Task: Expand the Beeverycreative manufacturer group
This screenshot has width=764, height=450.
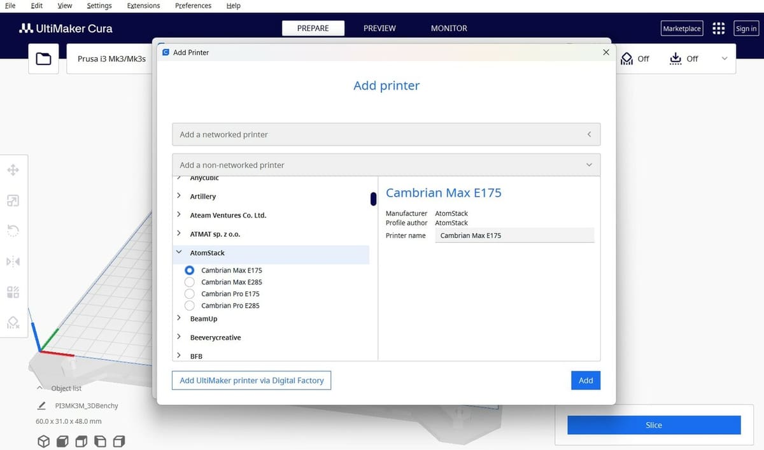Action: point(179,337)
